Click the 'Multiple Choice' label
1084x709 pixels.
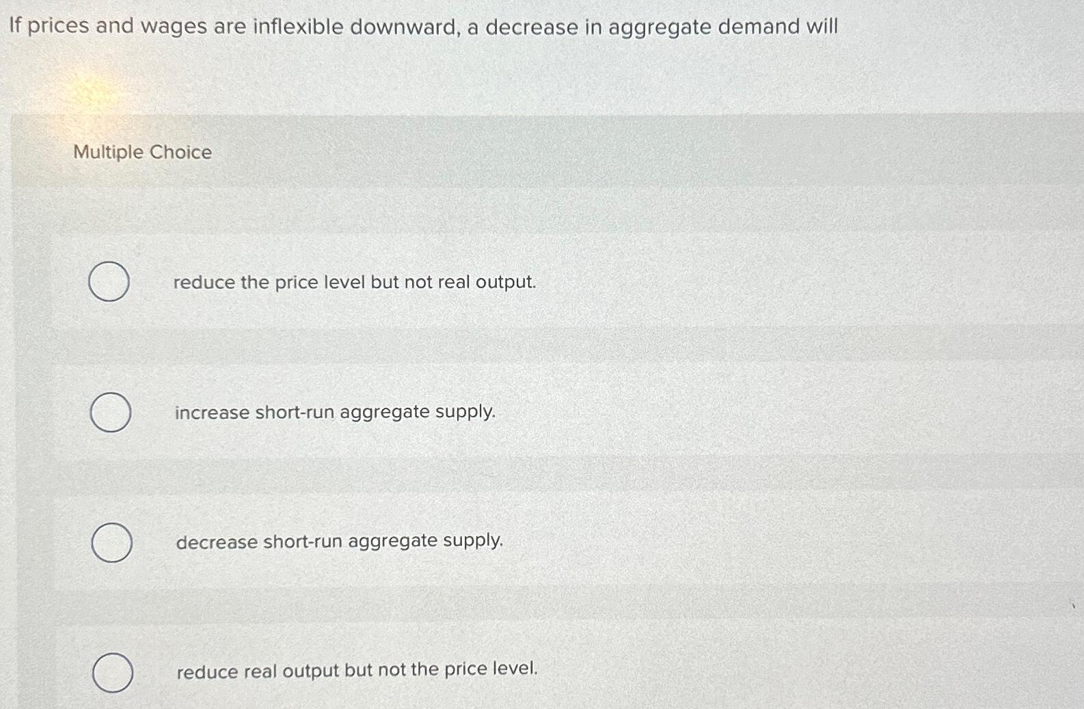click(140, 153)
